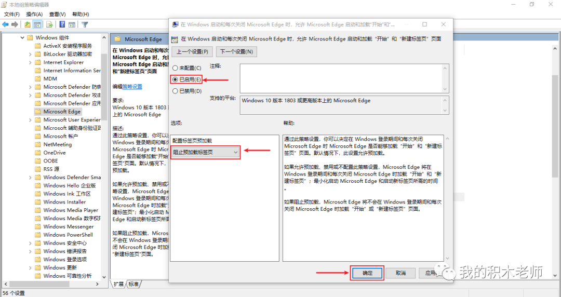Click the folder icon of Windows Installer
Image resolution: width=561 pixels, height=297 pixels.
(x=37, y=202)
